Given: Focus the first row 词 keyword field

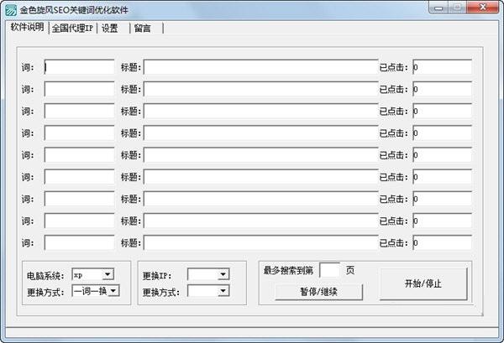Looking at the screenshot, I should [79, 67].
